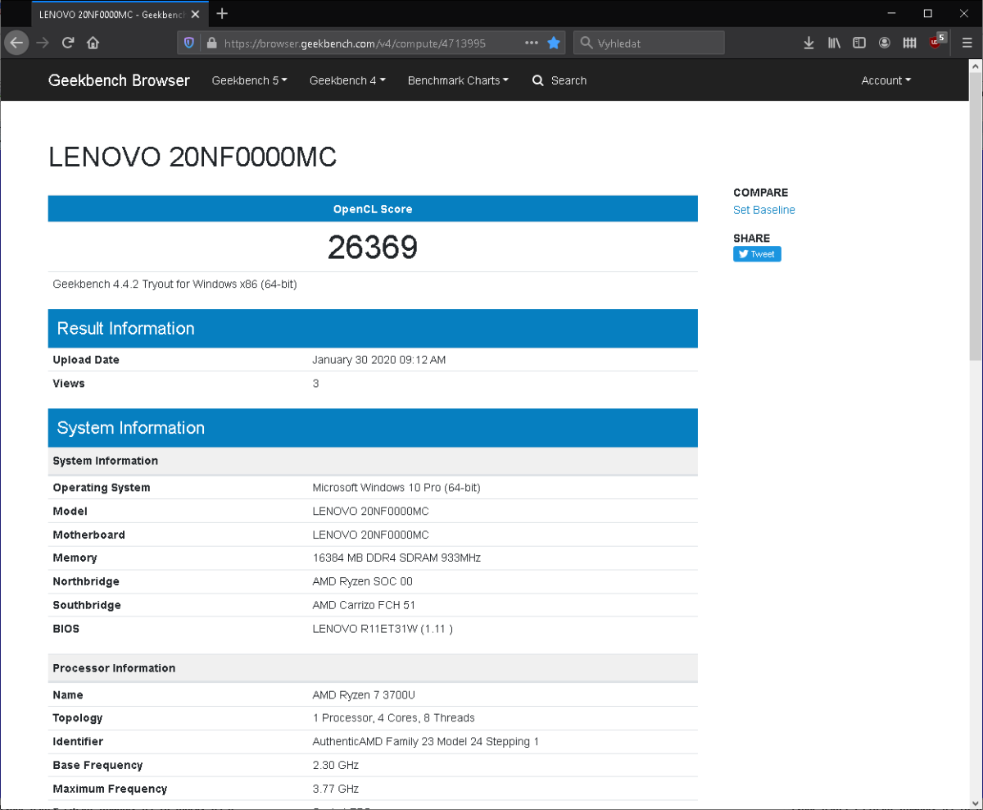Open the downloads arrow icon

pyautogui.click(x=809, y=43)
